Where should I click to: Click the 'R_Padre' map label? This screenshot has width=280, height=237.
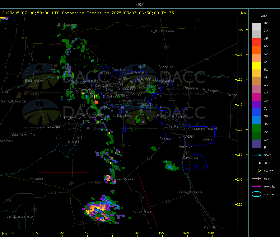[178, 117]
